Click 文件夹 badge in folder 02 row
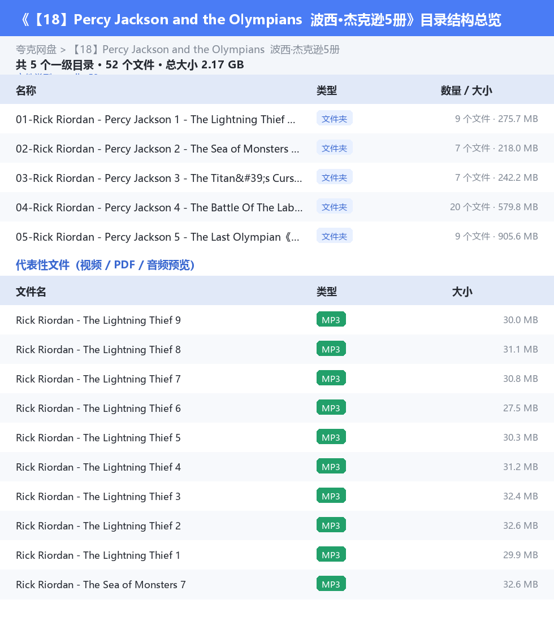The image size is (554, 617). point(334,148)
